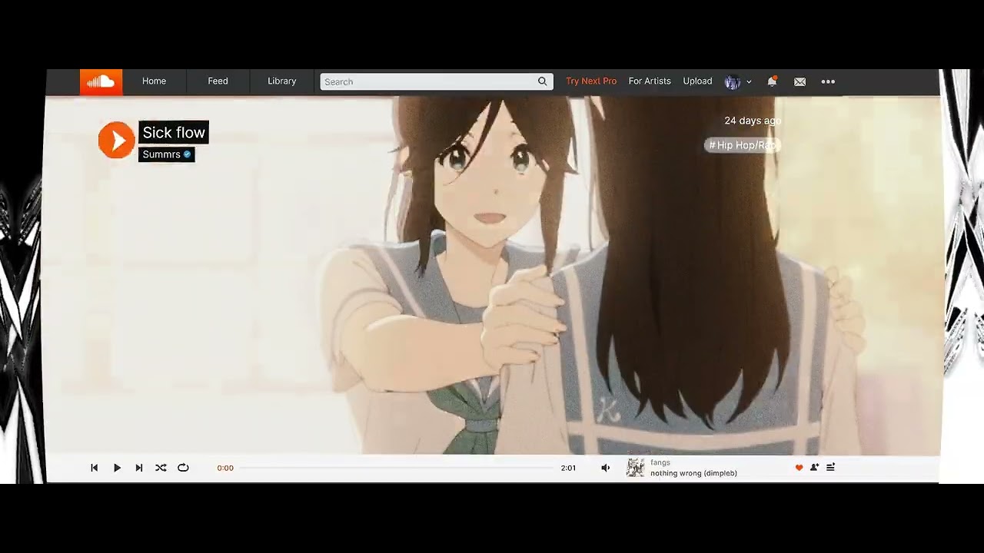Toggle repeat in the player bar

pos(183,468)
